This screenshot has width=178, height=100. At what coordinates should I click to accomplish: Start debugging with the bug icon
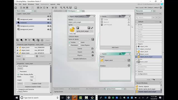pyautogui.click(x=38, y=8)
